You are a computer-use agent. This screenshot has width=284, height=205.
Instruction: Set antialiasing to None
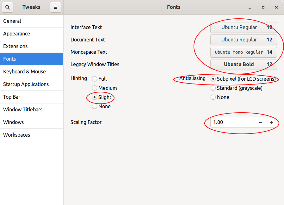(213, 97)
